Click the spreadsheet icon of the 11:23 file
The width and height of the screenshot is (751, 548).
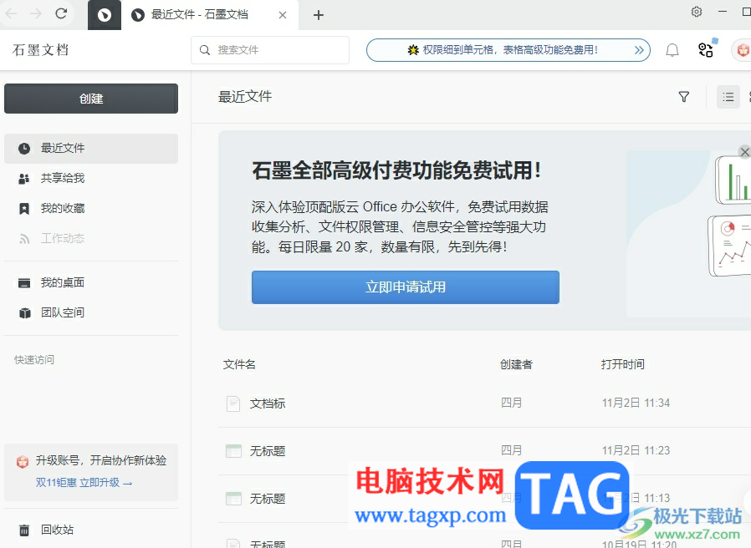click(233, 451)
